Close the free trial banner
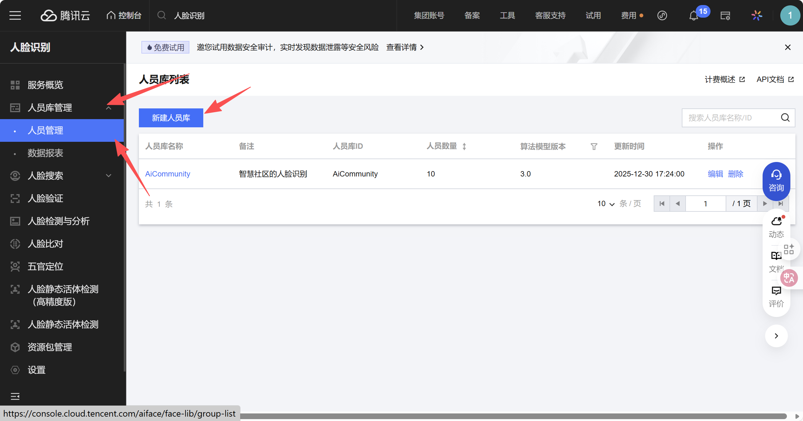This screenshot has width=803, height=421. [788, 47]
